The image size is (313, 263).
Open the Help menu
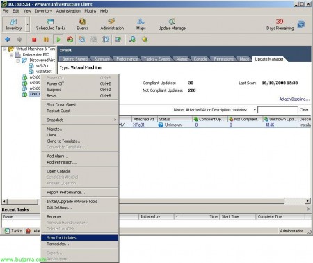tap(104, 11)
